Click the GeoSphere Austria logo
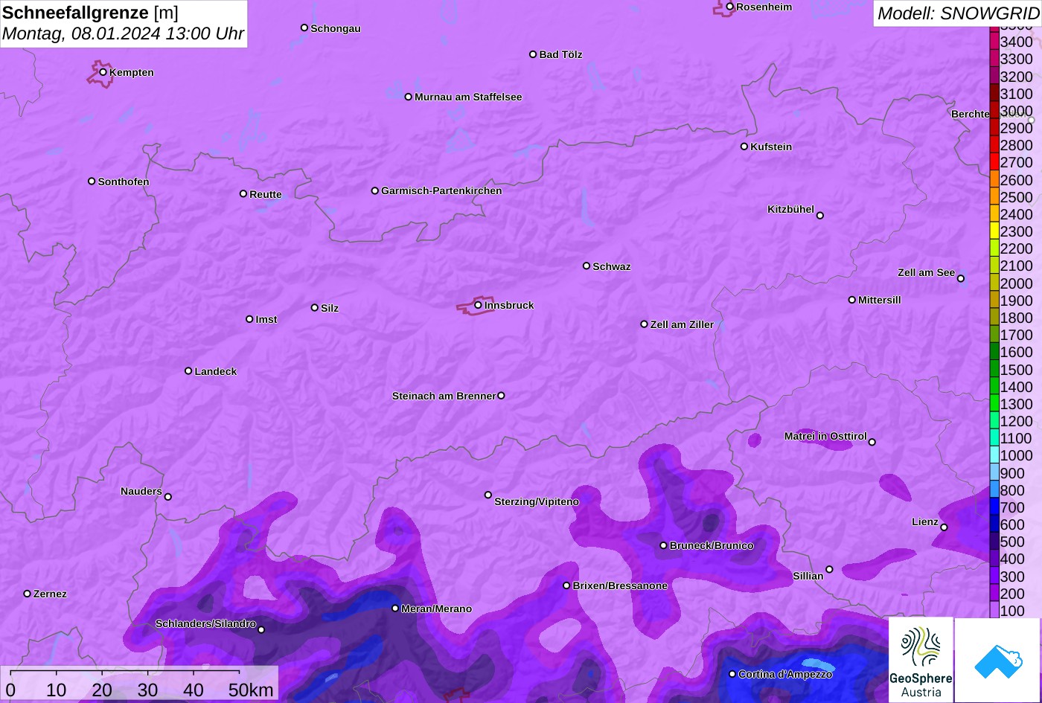The height and width of the screenshot is (703, 1042). [921, 660]
